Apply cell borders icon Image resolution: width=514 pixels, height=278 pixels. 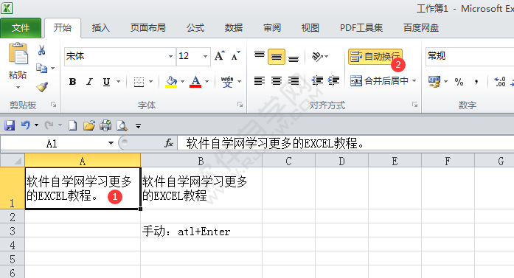click(x=139, y=81)
